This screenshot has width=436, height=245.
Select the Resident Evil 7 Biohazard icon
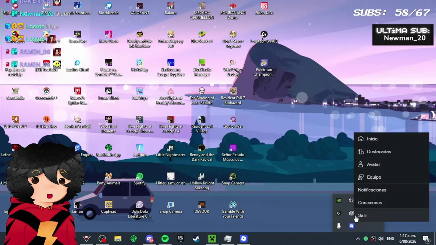coord(233,96)
